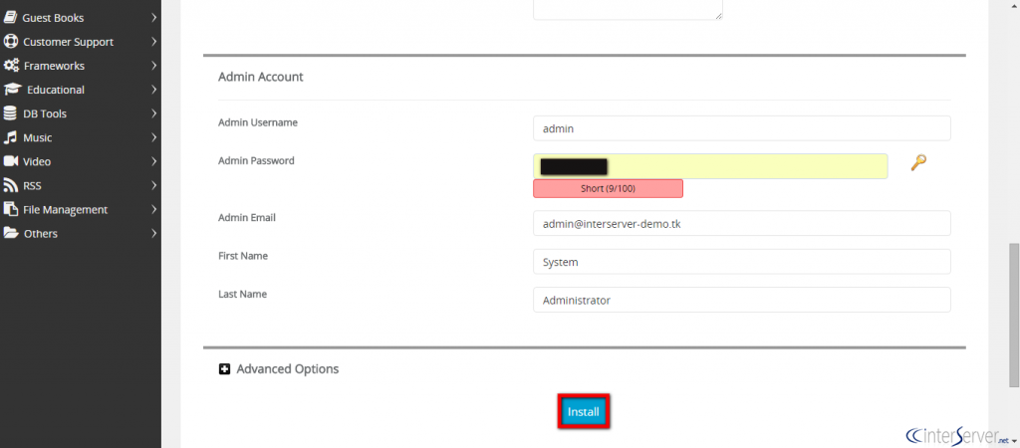Click the File Management files icon

(x=10, y=209)
